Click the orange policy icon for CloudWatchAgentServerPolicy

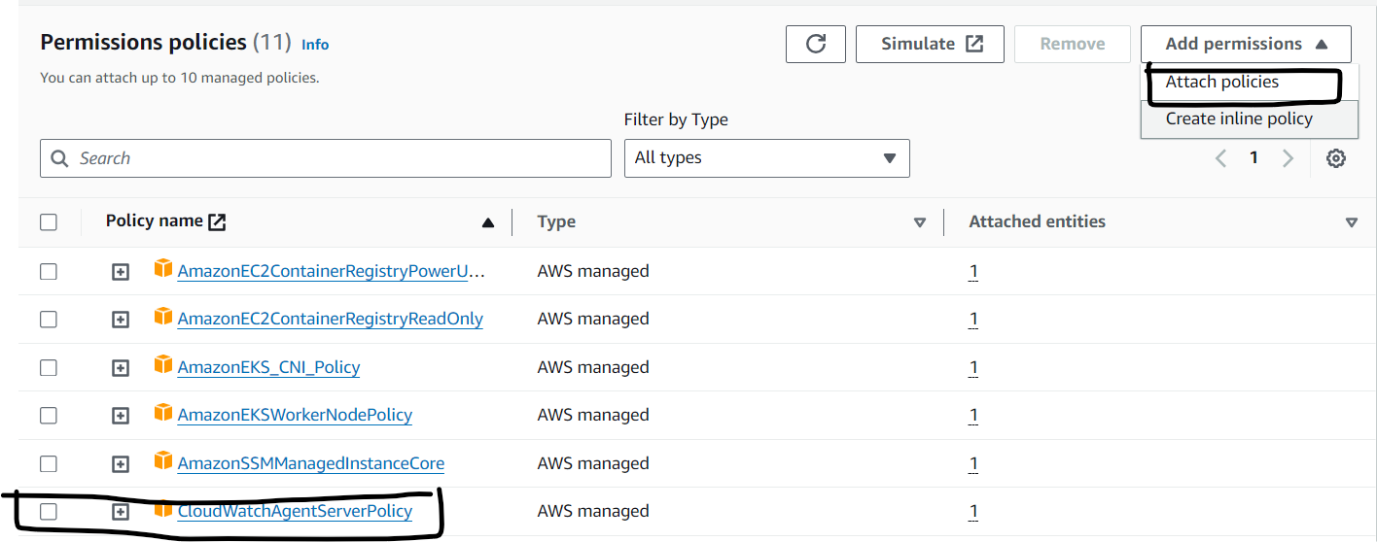(x=163, y=509)
